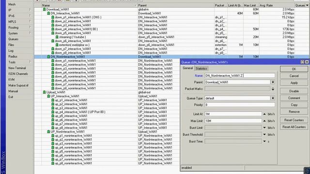The width and height of the screenshot is (310, 174).
Task: Click the queue icon of the extention row
Action: click(57, 45)
